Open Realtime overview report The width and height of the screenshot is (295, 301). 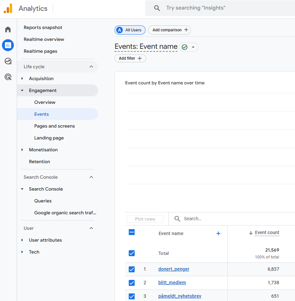(x=44, y=39)
